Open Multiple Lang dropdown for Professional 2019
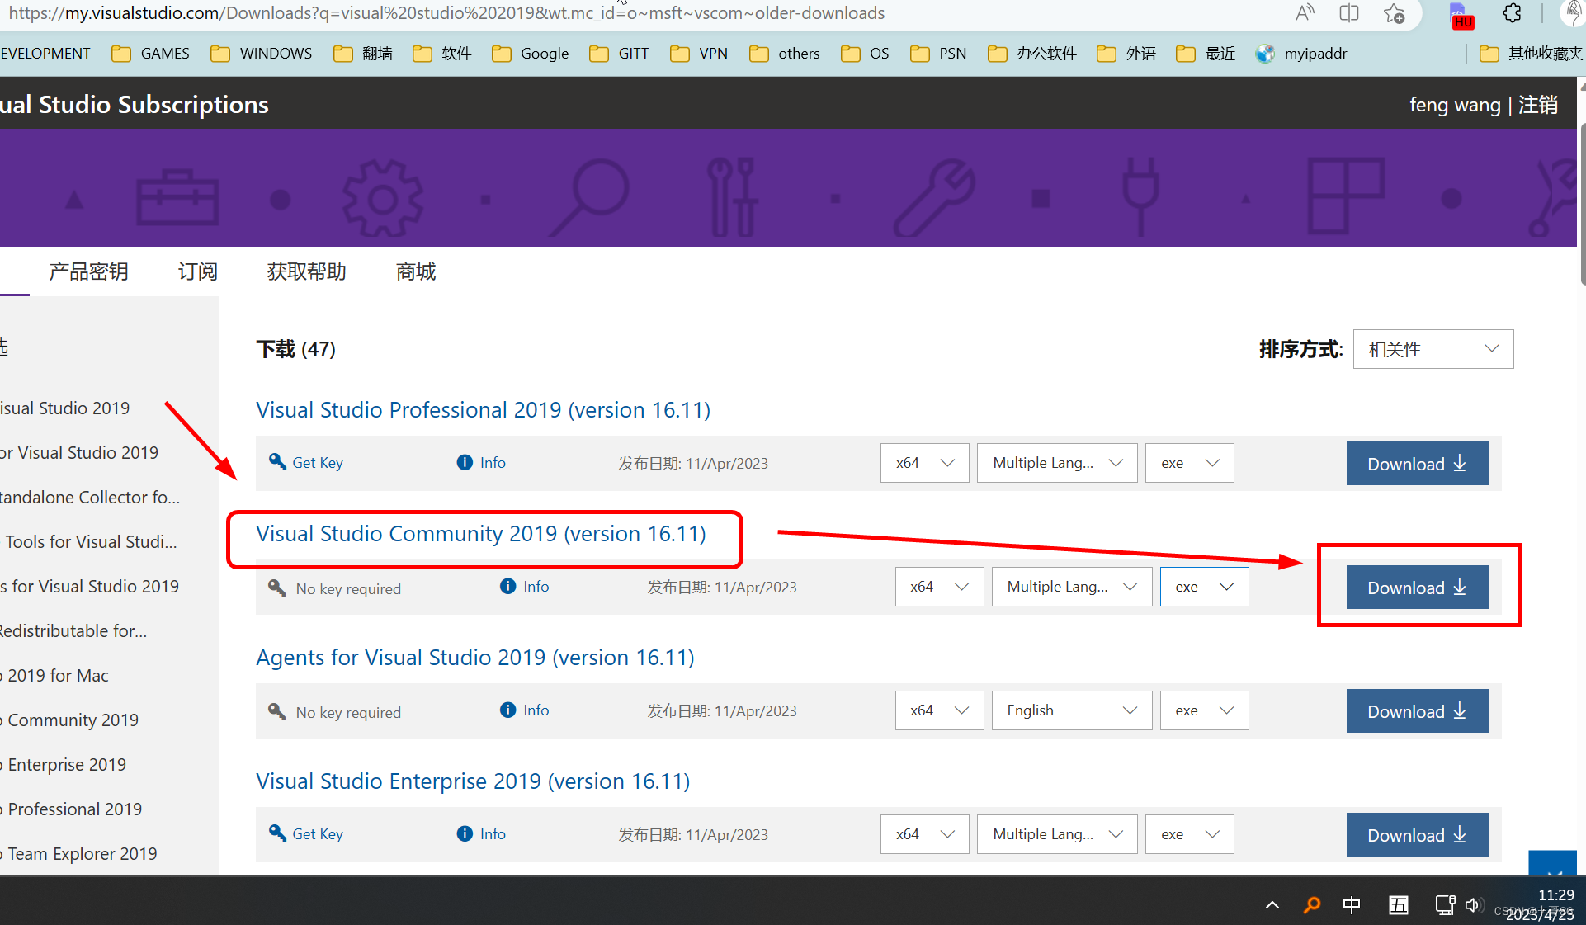The height and width of the screenshot is (925, 1586). (x=1057, y=463)
